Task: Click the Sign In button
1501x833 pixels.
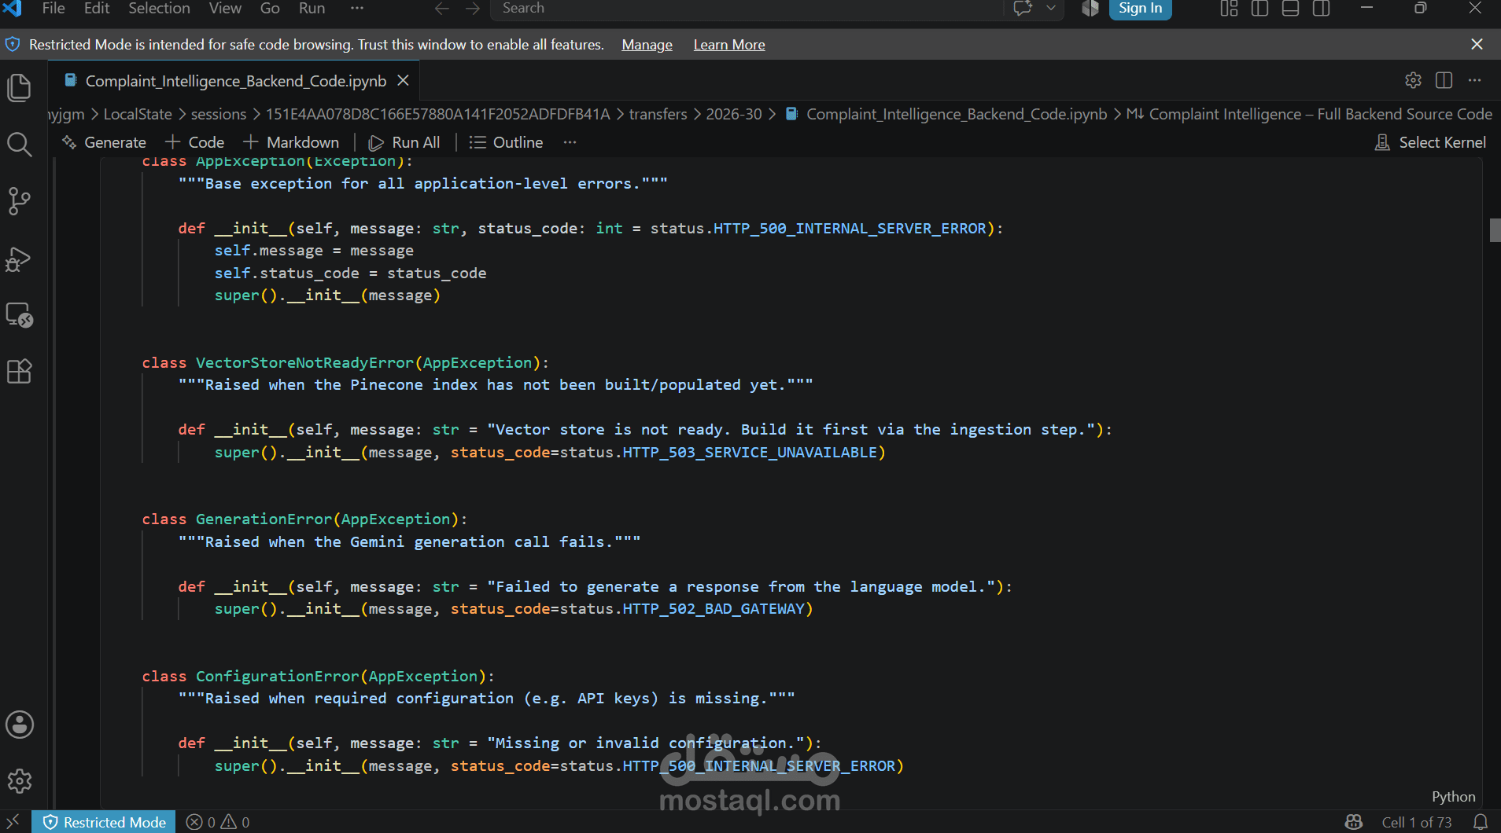Action: point(1140,8)
